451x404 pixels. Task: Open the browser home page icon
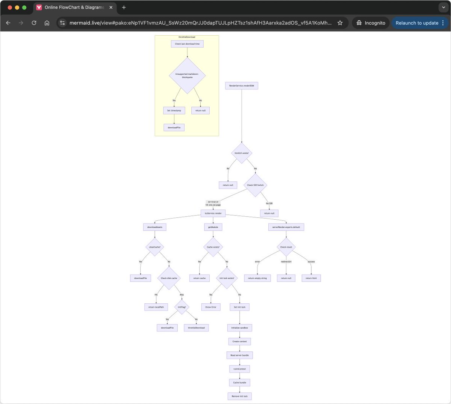[x=47, y=23]
